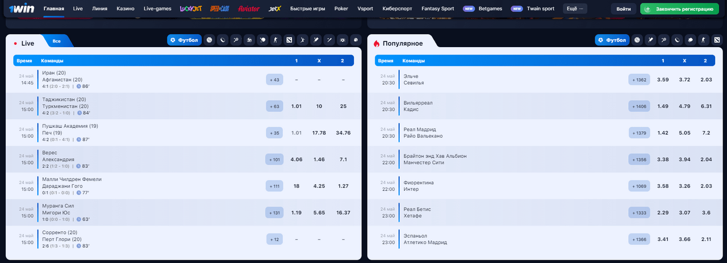Open the JetX game
This screenshot has width=727, height=263.
point(275,9)
